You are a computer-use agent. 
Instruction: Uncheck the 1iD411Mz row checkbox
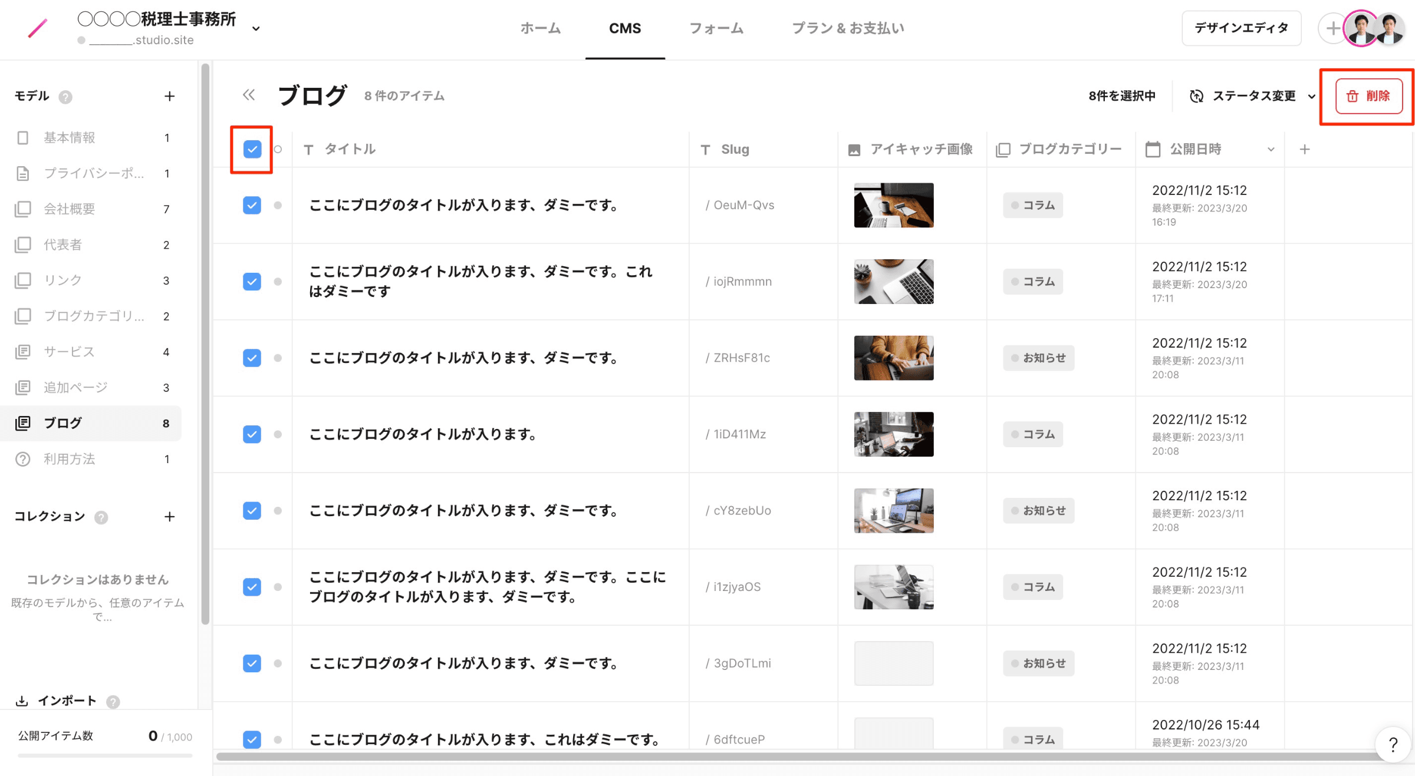252,434
